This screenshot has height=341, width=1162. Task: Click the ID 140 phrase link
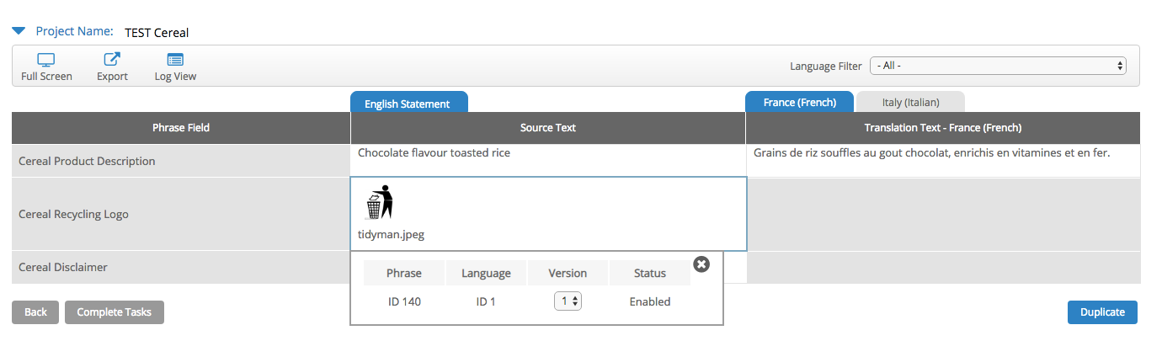click(404, 301)
